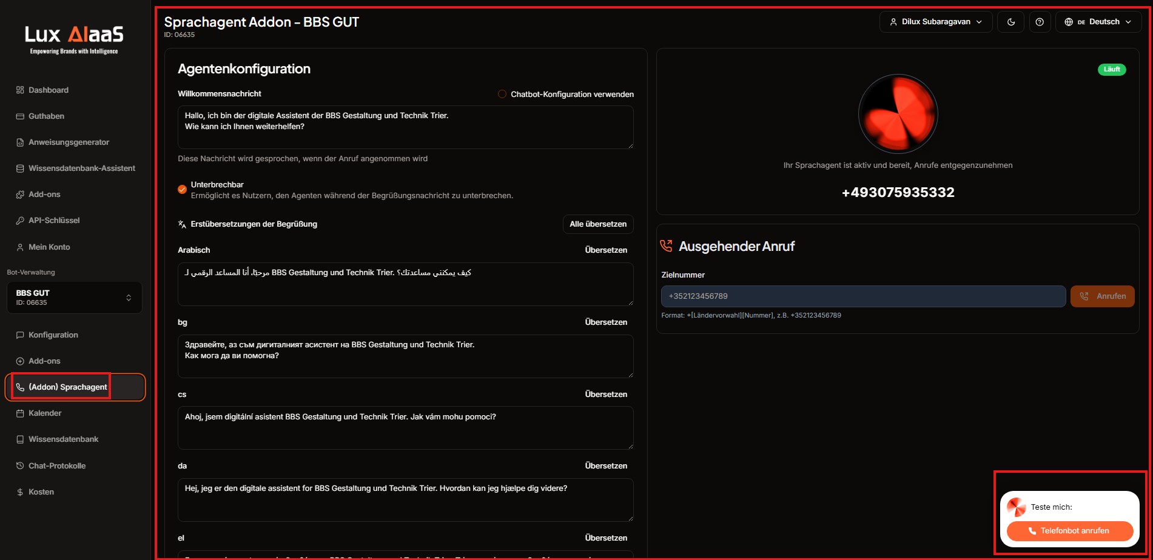
Task: Click the bg Bulgarian translation text area
Action: [406, 356]
